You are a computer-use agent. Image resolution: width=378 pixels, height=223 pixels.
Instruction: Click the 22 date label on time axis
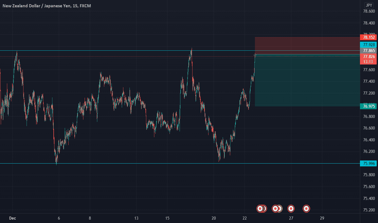point(245,218)
